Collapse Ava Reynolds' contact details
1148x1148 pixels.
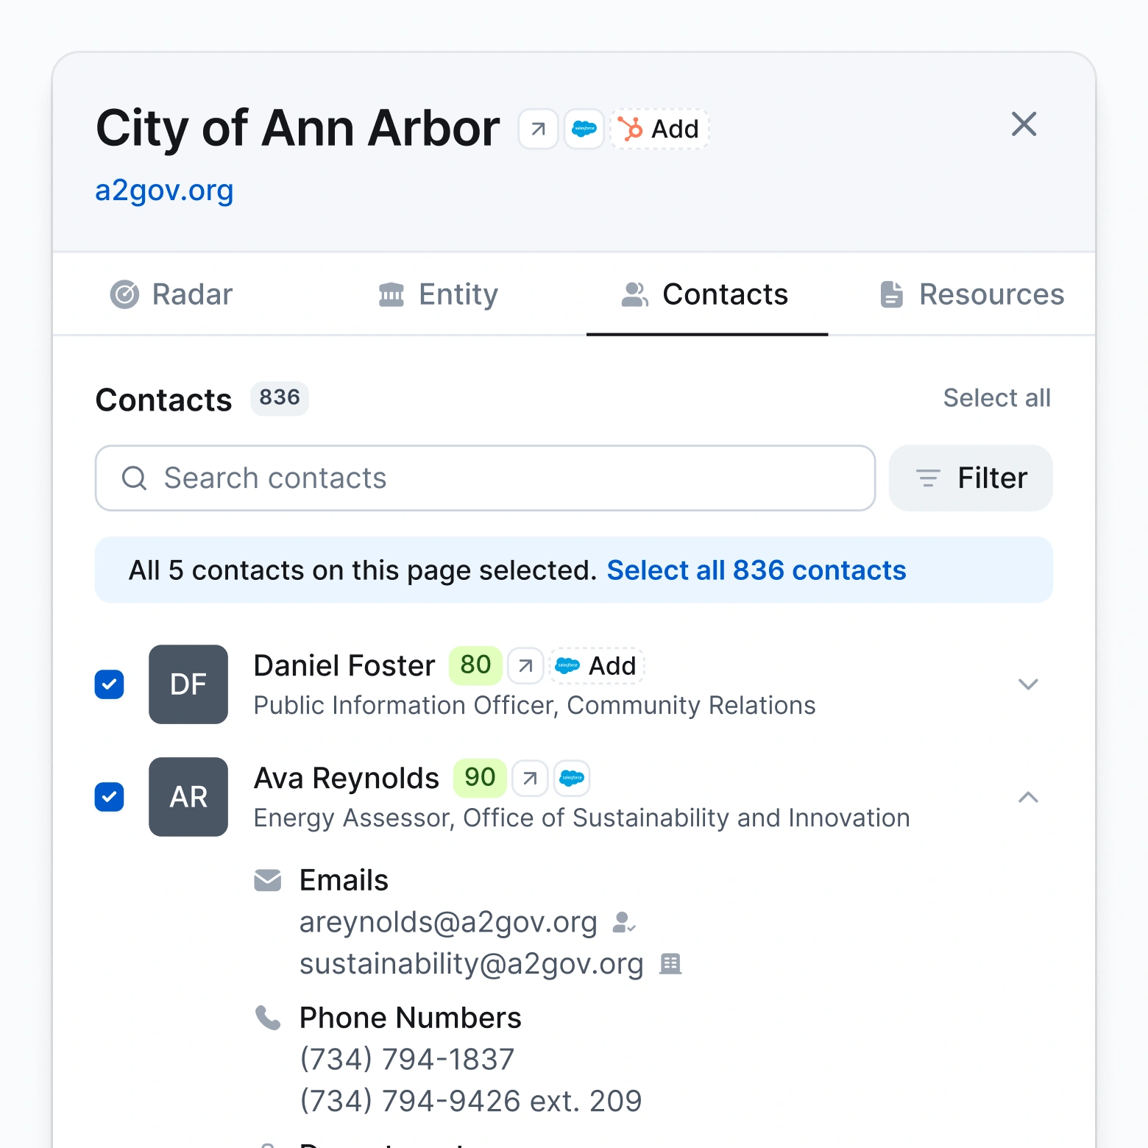[x=1028, y=797]
